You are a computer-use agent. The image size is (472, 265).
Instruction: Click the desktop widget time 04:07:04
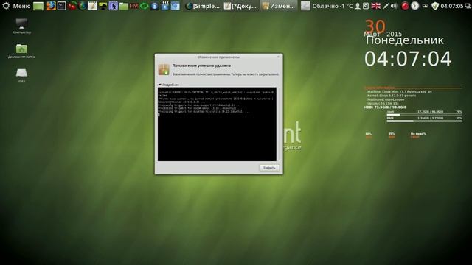(x=408, y=59)
